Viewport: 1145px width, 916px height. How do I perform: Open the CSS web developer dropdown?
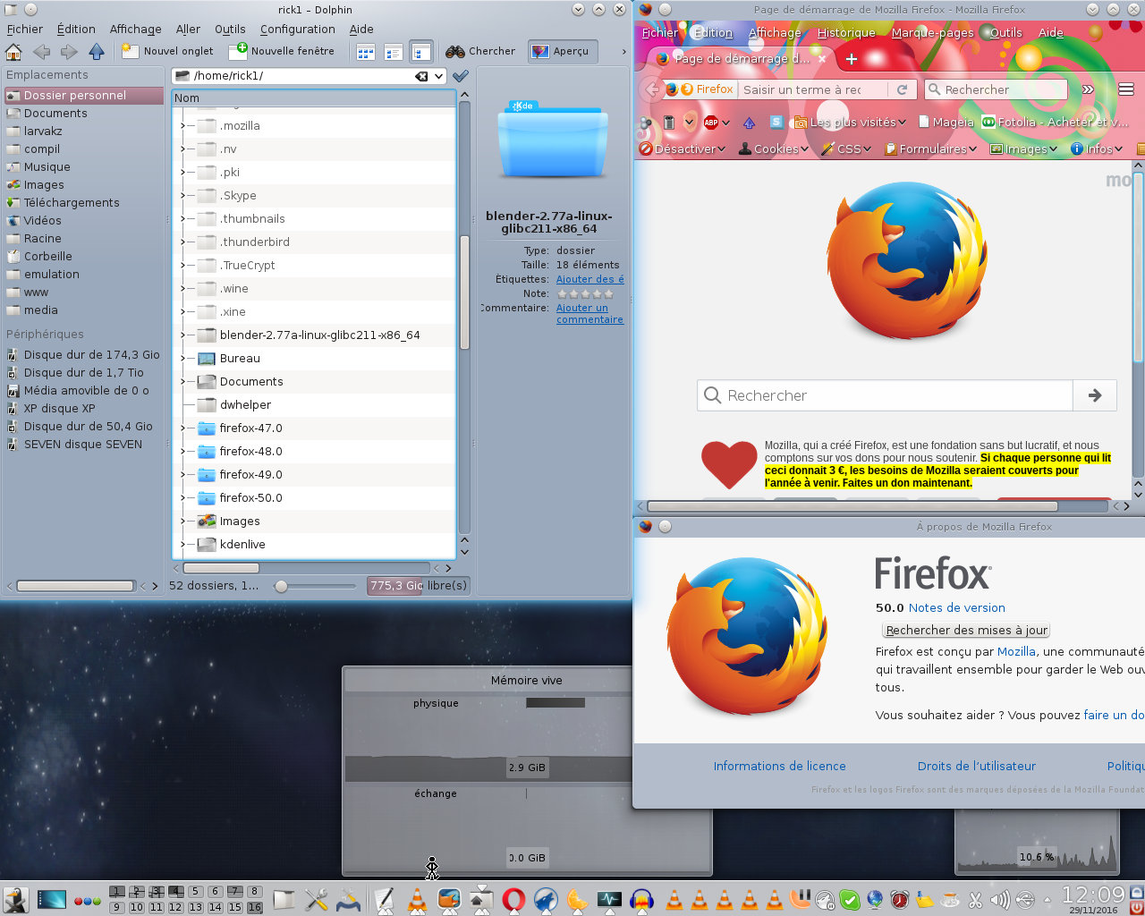(847, 149)
